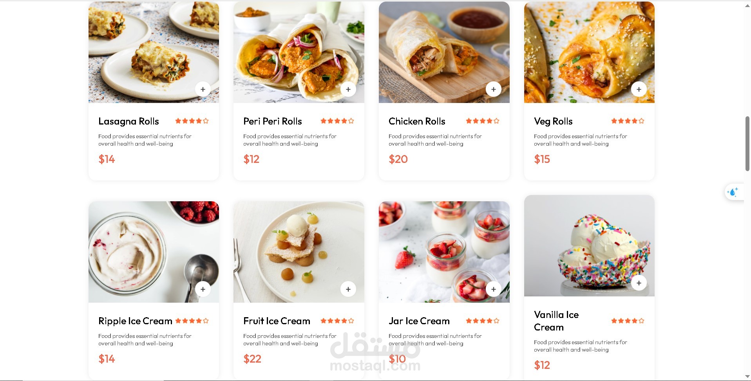This screenshot has width=751, height=381.
Task: Click the $20 Chicken Rolls price
Action: [398, 159]
